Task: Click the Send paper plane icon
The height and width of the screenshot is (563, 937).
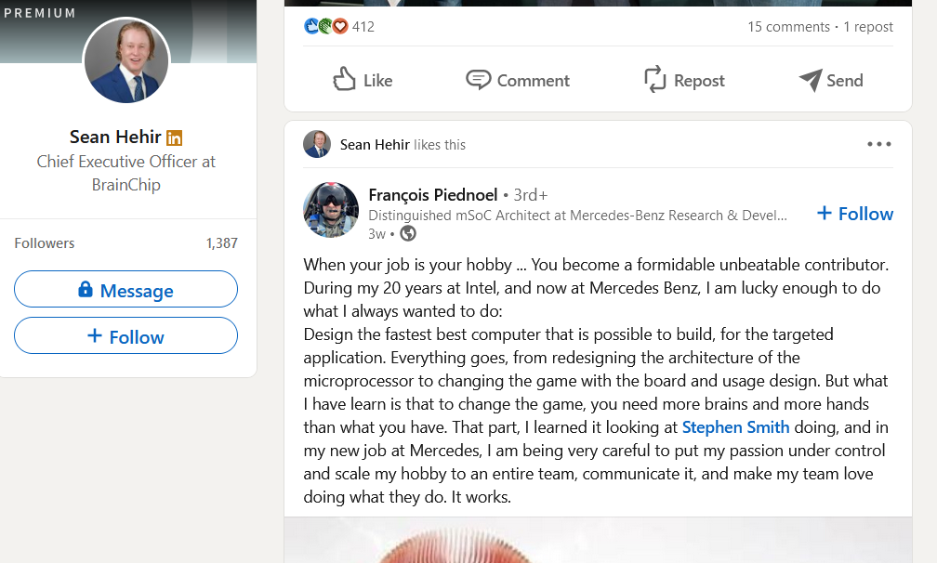Action: click(x=811, y=80)
